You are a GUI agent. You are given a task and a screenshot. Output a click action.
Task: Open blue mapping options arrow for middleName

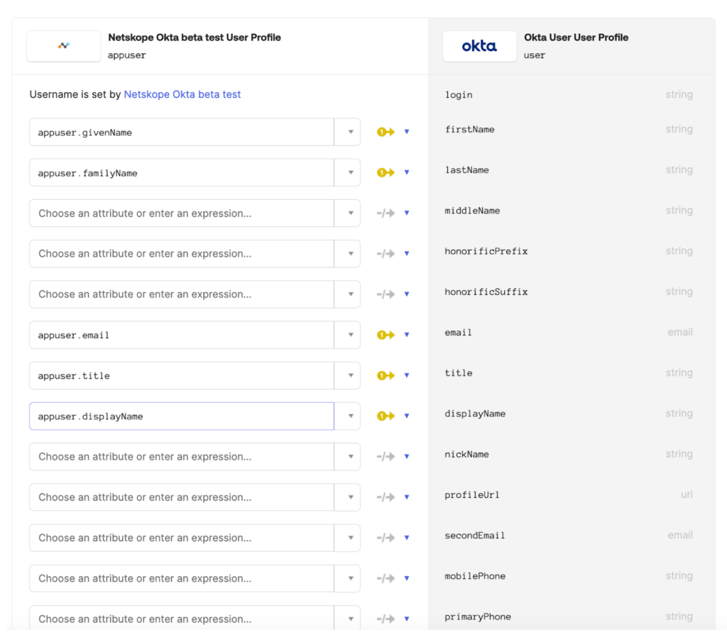click(x=407, y=213)
